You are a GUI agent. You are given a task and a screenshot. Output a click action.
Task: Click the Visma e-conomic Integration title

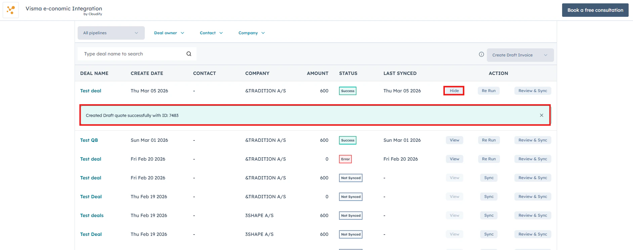click(x=64, y=8)
